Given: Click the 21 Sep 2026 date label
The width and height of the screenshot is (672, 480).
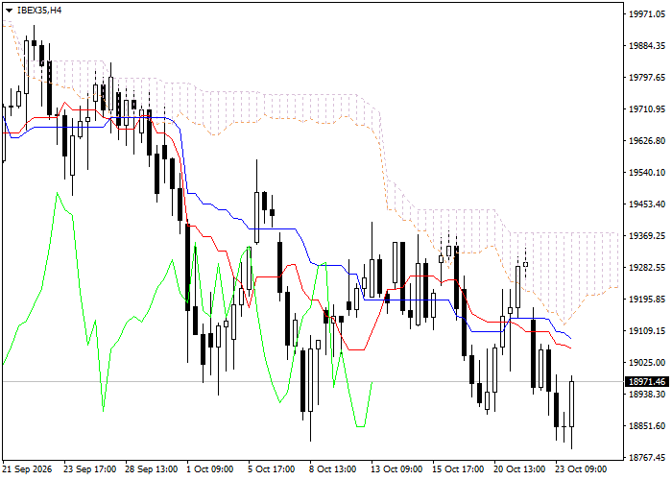Looking at the screenshot, I should point(27,469).
